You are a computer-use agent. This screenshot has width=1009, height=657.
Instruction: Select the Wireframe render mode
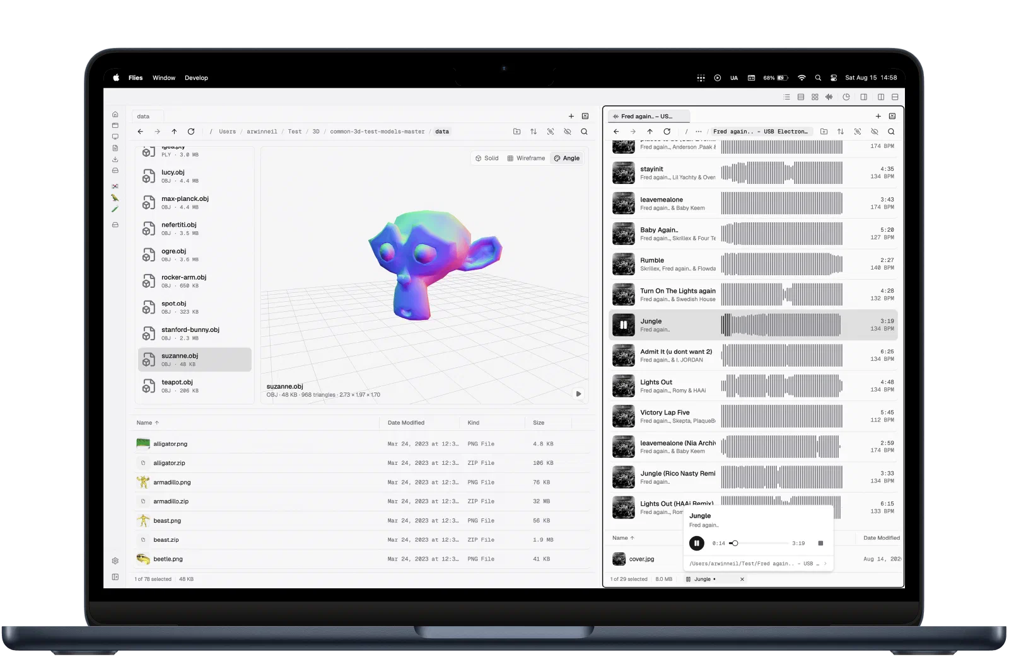[526, 158]
